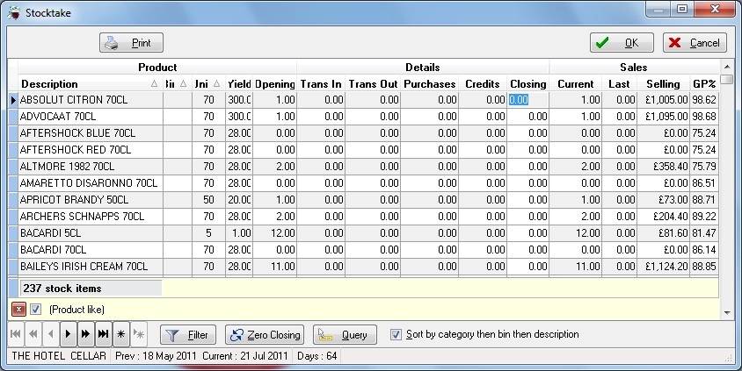Remove the Product like filter (red X)
The width and height of the screenshot is (742, 371).
[x=18, y=309]
